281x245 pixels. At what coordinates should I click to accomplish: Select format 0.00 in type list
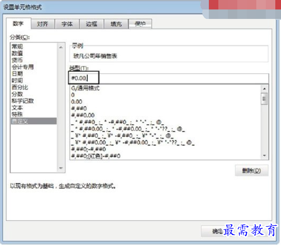166,102
